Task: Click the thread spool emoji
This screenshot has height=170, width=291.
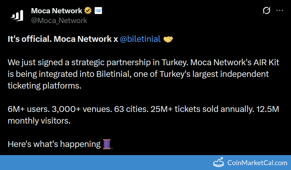Action: pyautogui.click(x=107, y=144)
